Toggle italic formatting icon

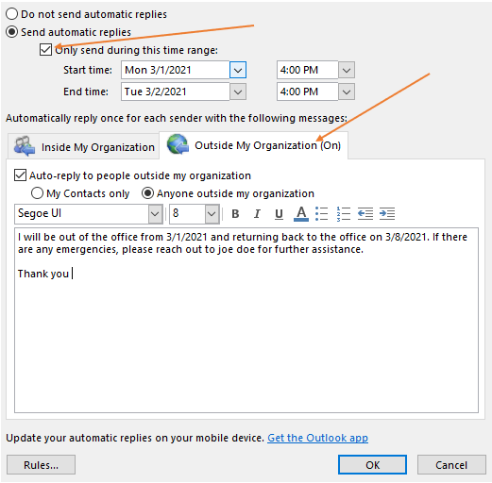pyautogui.click(x=257, y=214)
